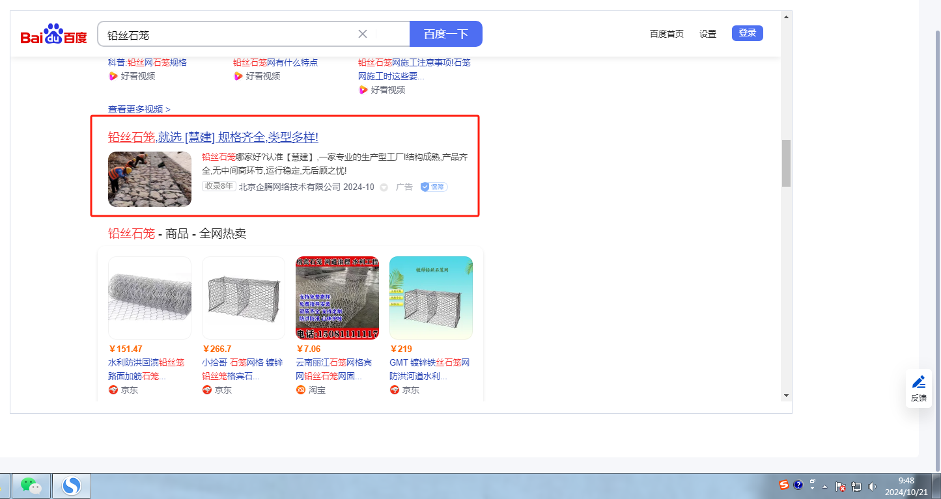941x499 pixels.
Task: Click 好看视频 icon under 科普:铅丝网石笼规格
Action: tap(113, 76)
